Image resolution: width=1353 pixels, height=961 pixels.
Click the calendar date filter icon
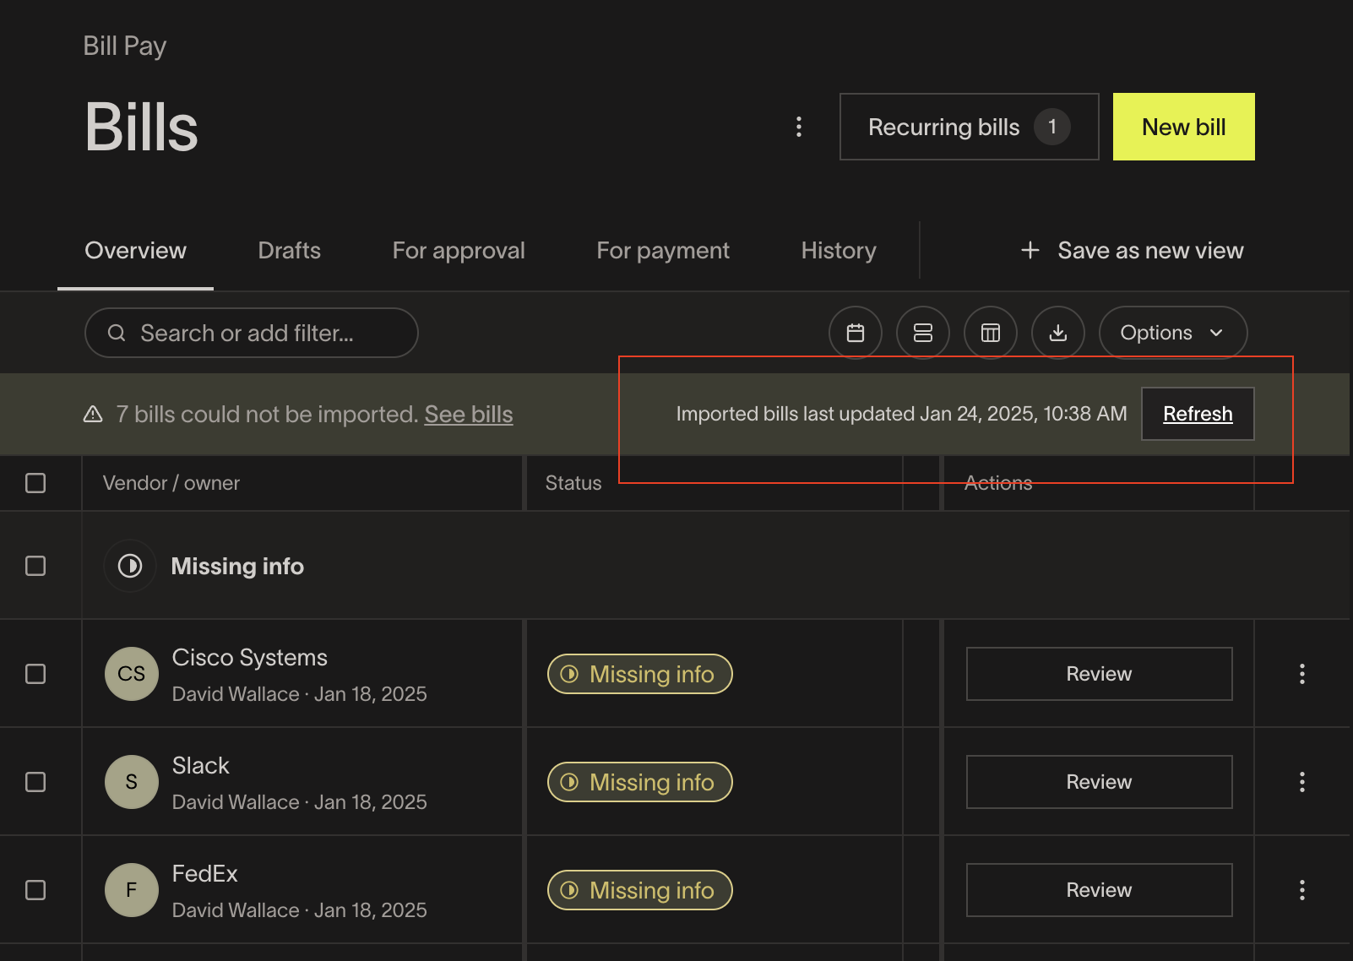point(856,333)
